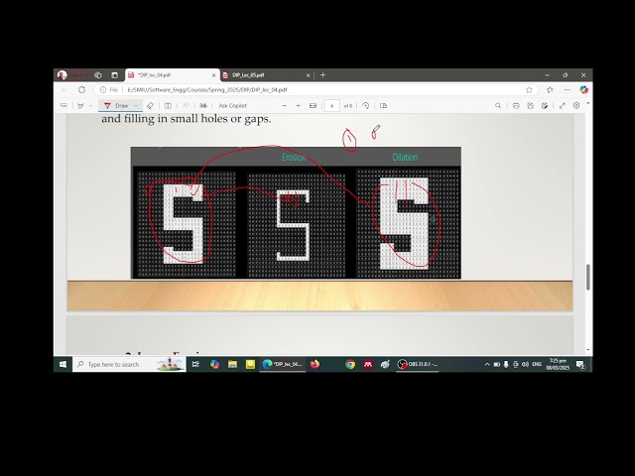Zoom in the PDF with plus
Screen dimensions: 635x476
(x=298, y=106)
